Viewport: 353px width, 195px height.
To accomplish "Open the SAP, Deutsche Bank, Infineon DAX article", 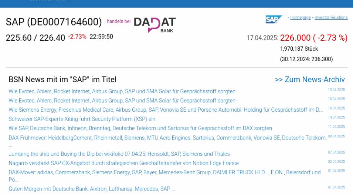I will pos(140,128).
